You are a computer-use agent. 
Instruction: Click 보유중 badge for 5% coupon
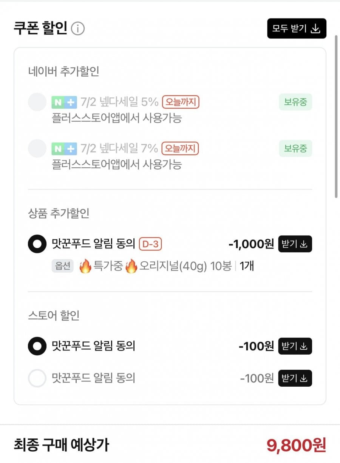[x=295, y=102]
